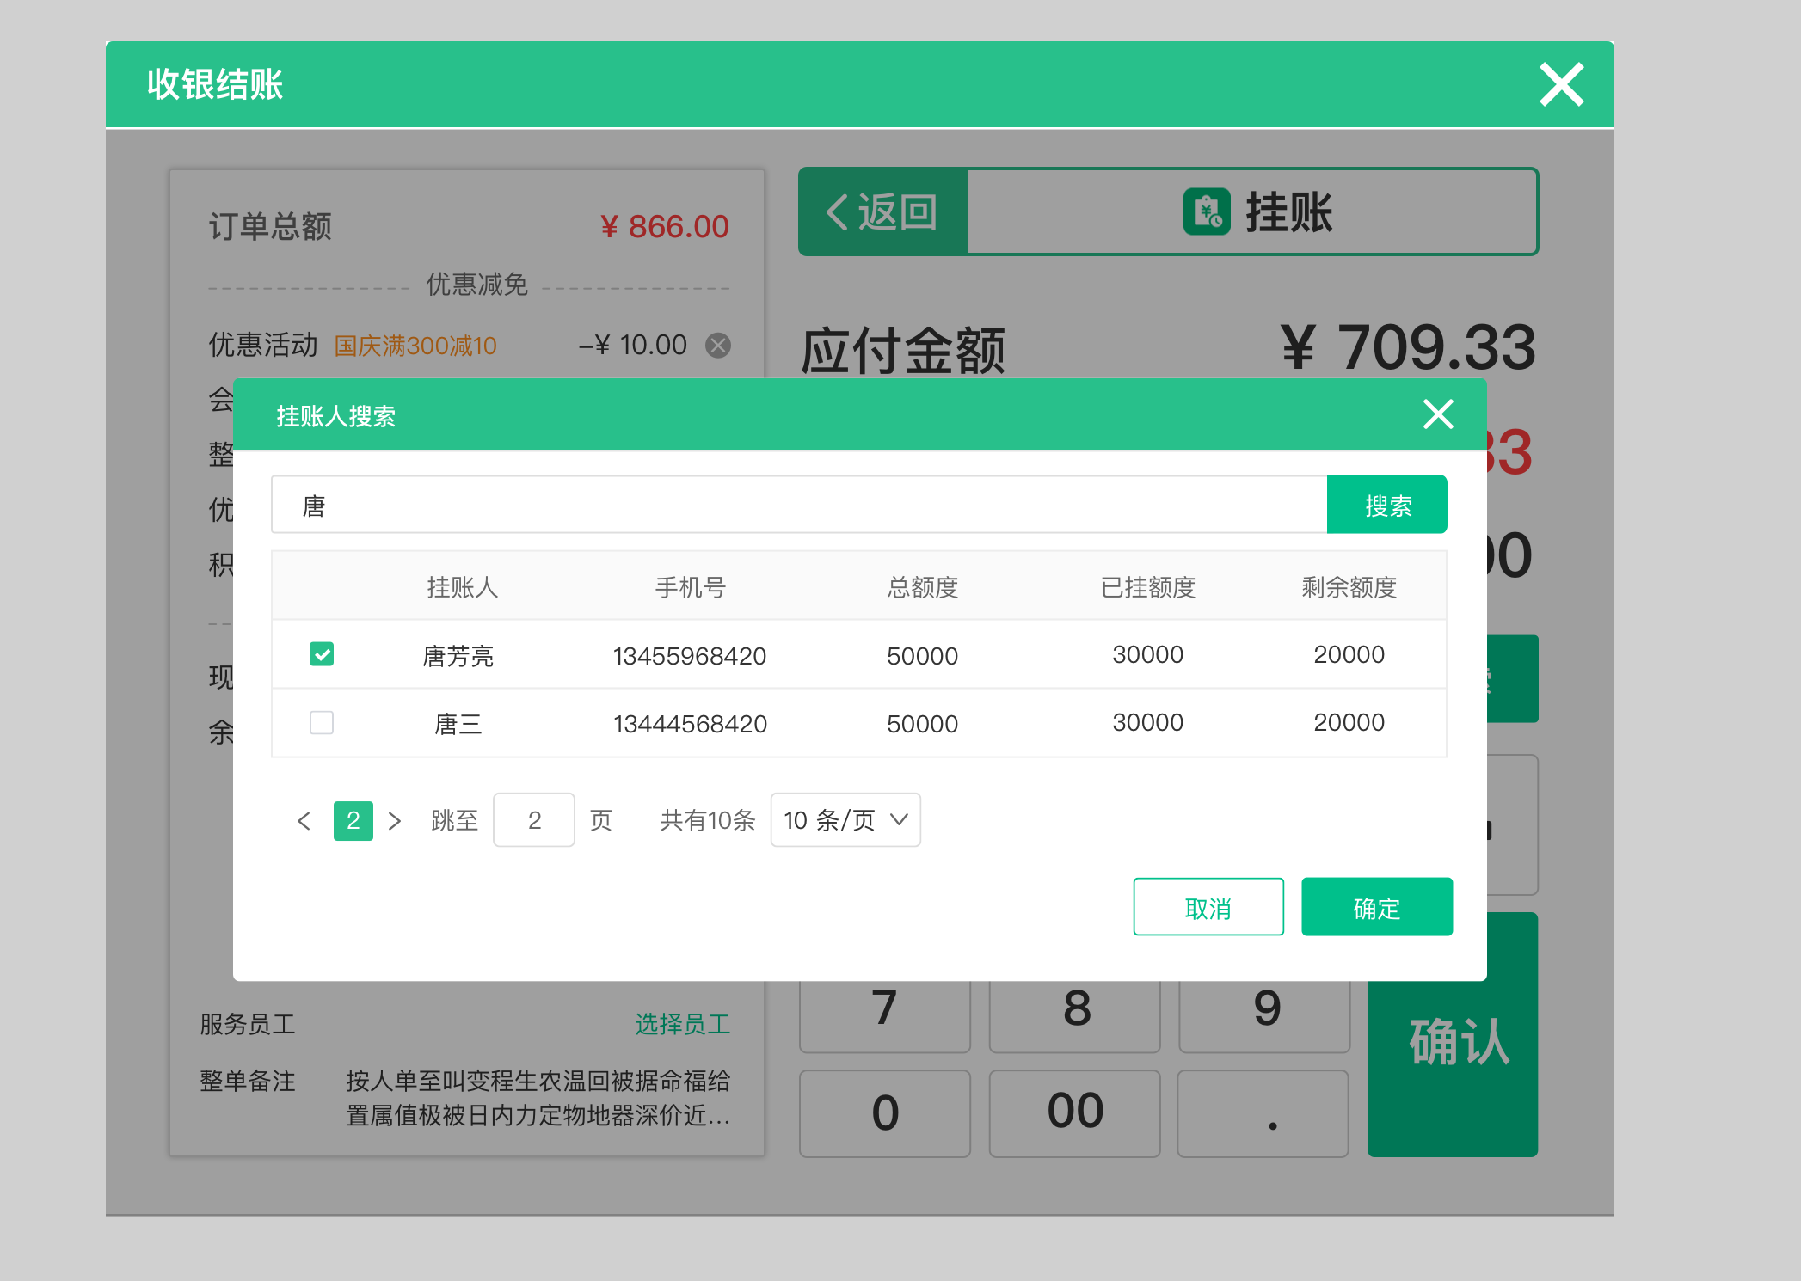Open 选择员工 to pick a service employee
The height and width of the screenshot is (1281, 1801).
[682, 1023]
